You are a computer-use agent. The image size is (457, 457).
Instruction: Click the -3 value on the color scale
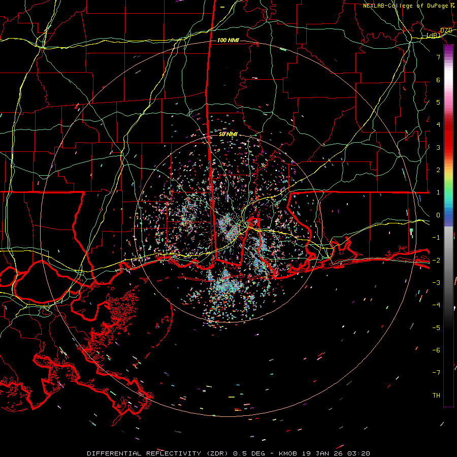436,283
